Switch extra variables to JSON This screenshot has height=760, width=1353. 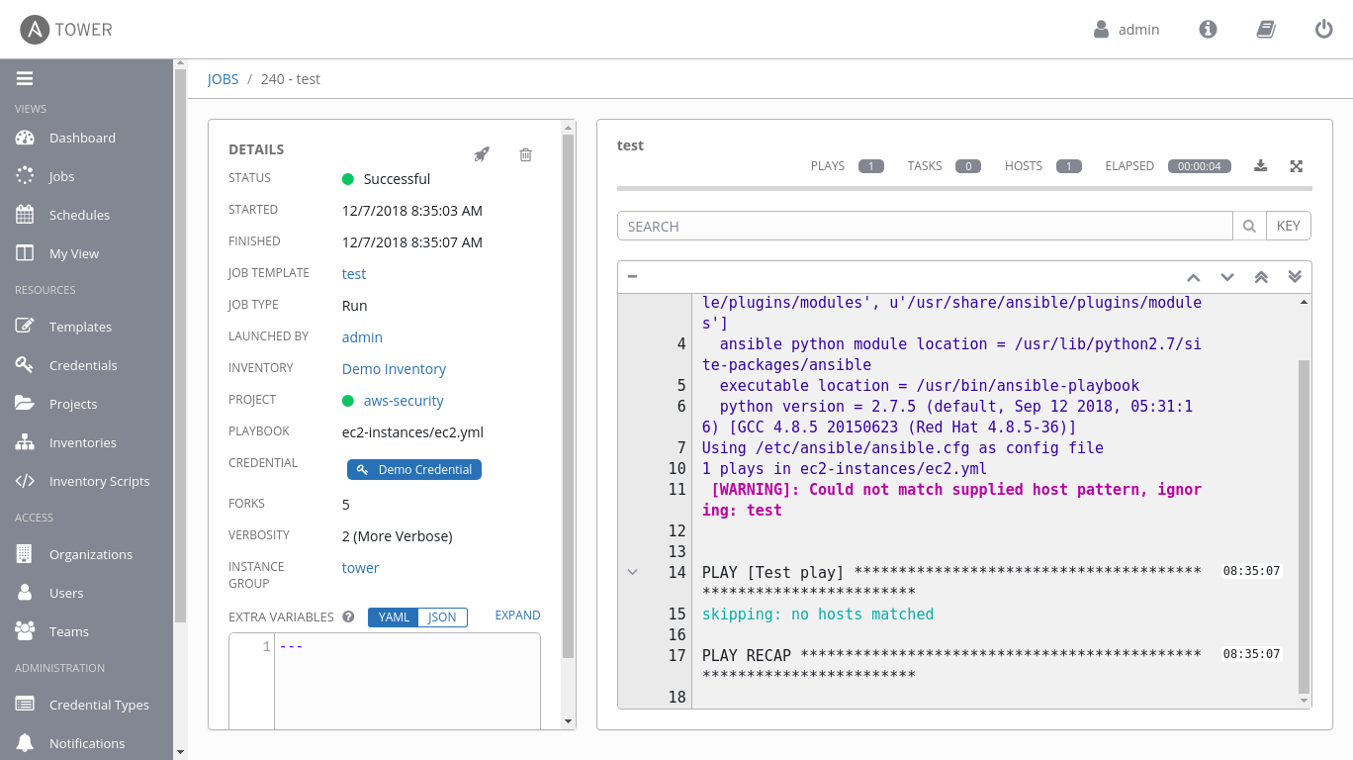click(x=442, y=617)
